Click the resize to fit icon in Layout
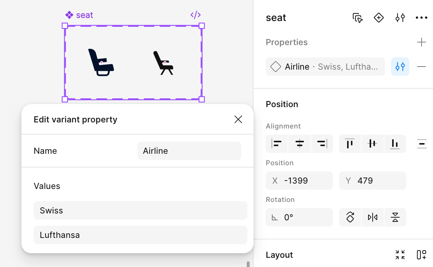The height and width of the screenshot is (267, 433). click(400, 255)
